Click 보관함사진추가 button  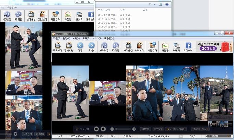(x=176, y=129)
